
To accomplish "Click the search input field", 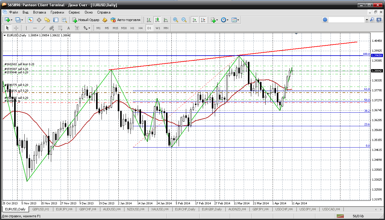I will pyautogui.click(x=346, y=20).
